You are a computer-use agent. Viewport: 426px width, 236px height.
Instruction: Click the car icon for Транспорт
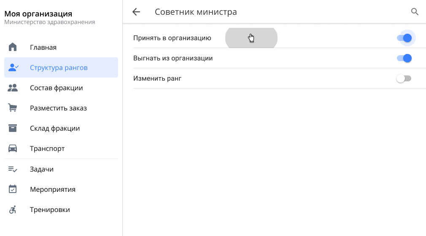point(13,148)
